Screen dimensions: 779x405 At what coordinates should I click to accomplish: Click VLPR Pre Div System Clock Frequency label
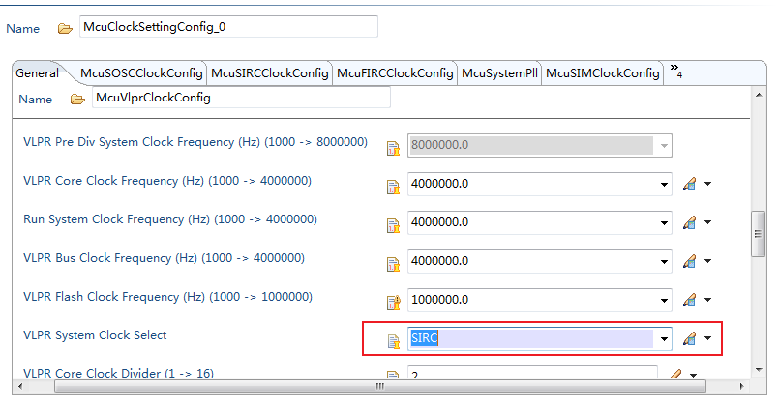195,142
